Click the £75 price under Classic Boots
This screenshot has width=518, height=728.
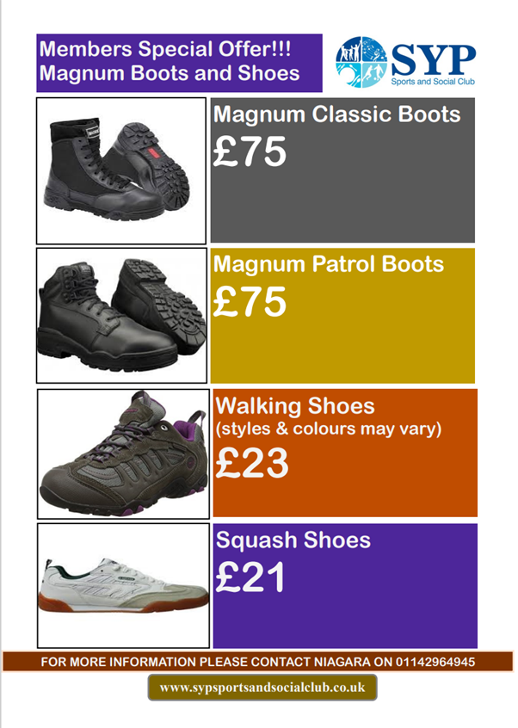(250, 152)
